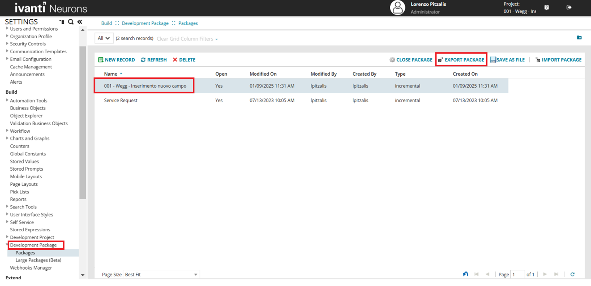Click the pager reload icon

[572, 274]
